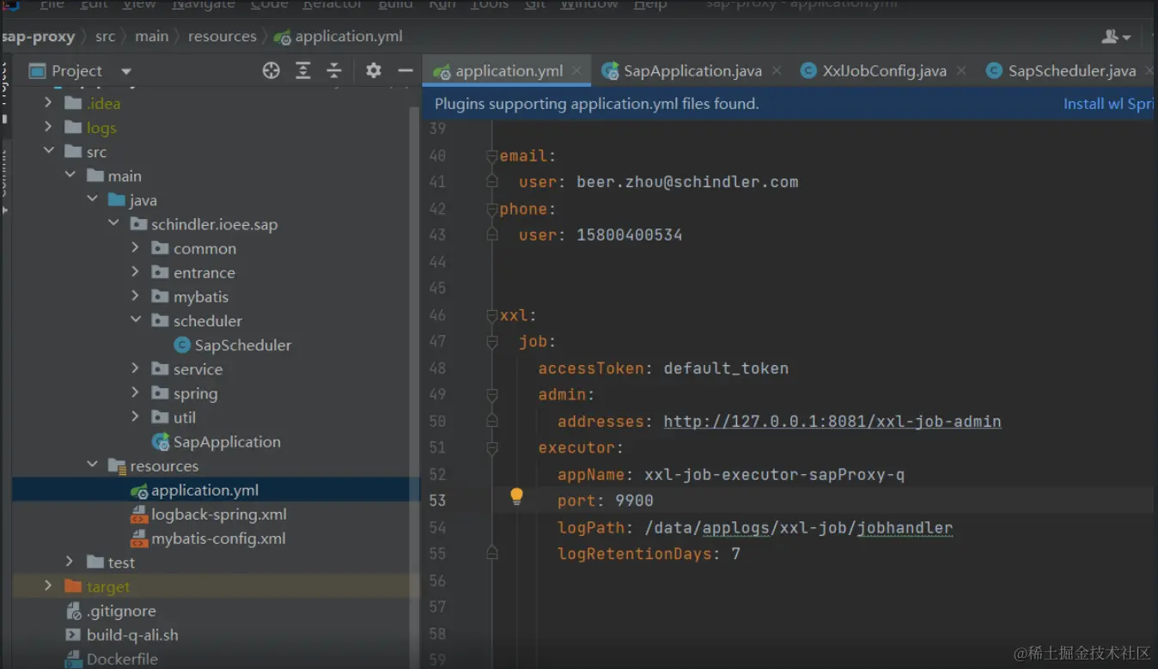Open the Window menu

tap(589, 4)
